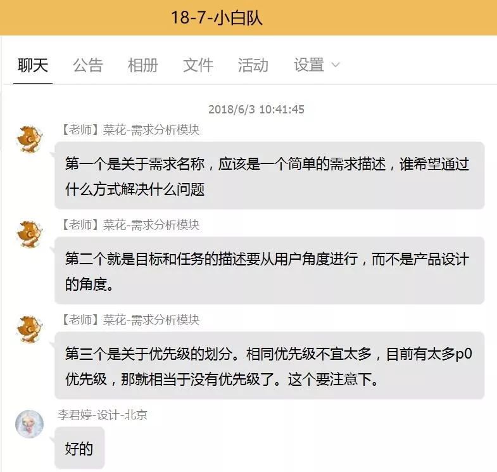The width and height of the screenshot is (497, 472).
Task: Select the message about 优先级的划分
Action: pos(269,366)
